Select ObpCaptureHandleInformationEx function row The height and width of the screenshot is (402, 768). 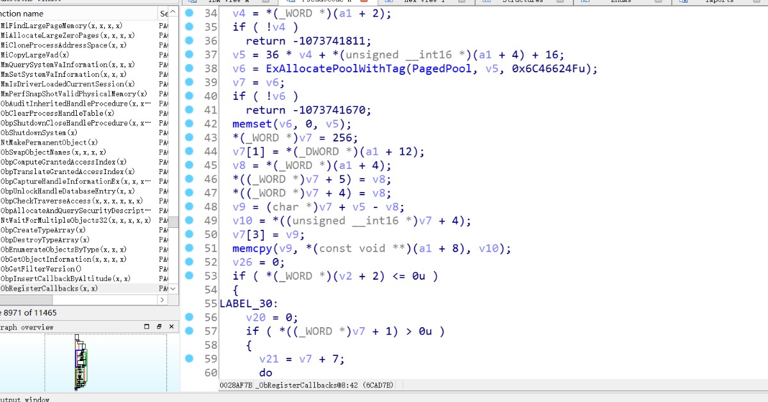pos(84,181)
